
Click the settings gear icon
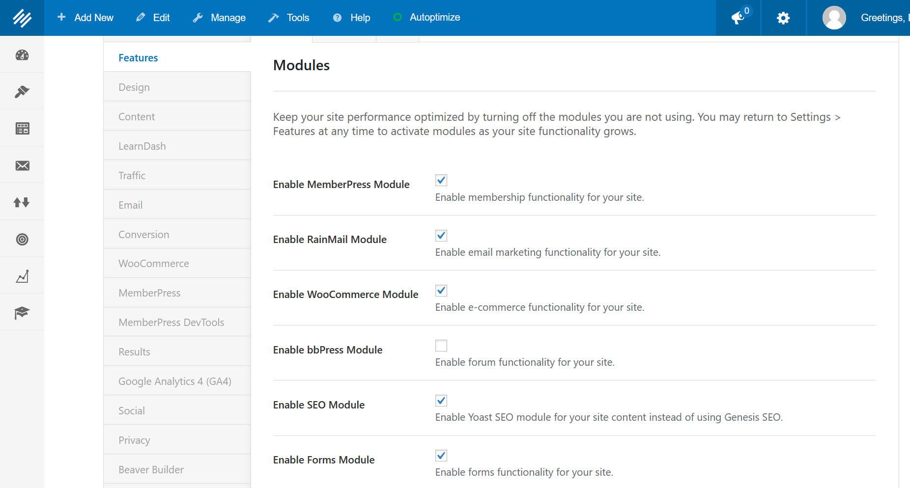(783, 18)
